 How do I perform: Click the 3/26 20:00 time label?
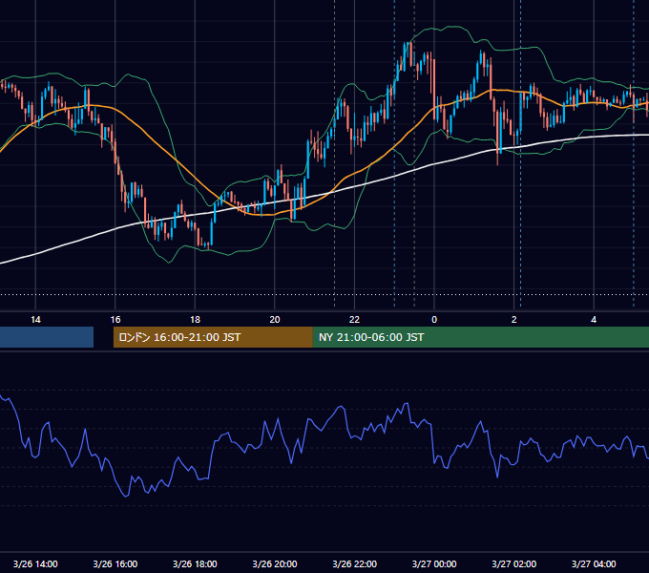coord(275,563)
